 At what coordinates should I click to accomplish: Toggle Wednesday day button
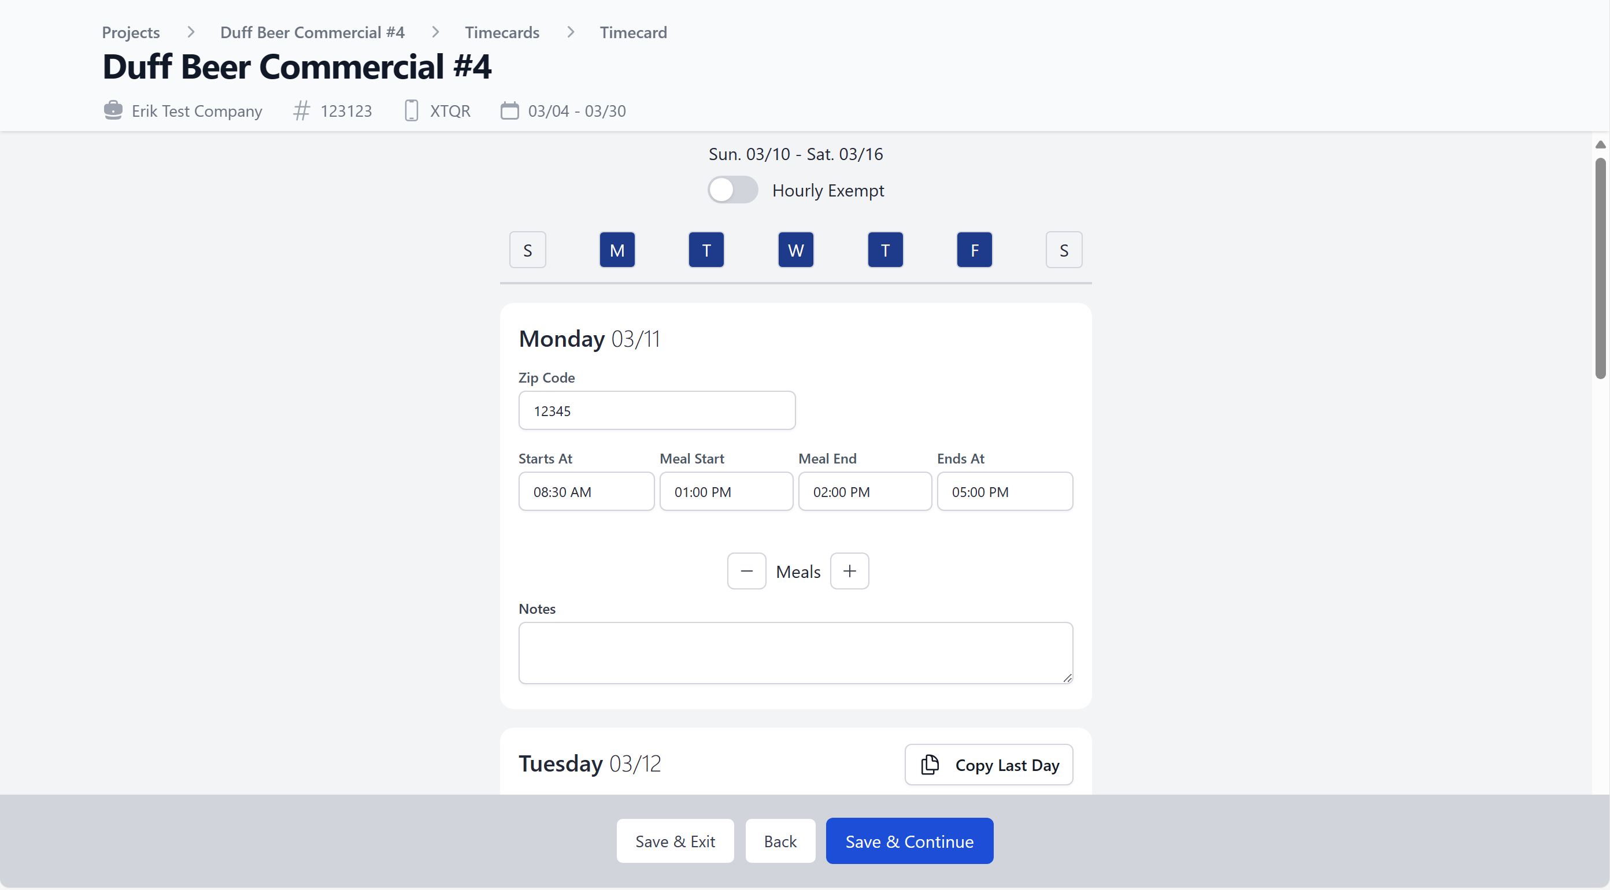pos(795,250)
